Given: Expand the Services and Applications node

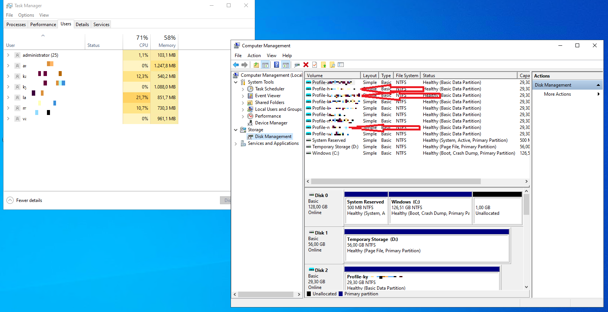Looking at the screenshot, I should point(236,143).
